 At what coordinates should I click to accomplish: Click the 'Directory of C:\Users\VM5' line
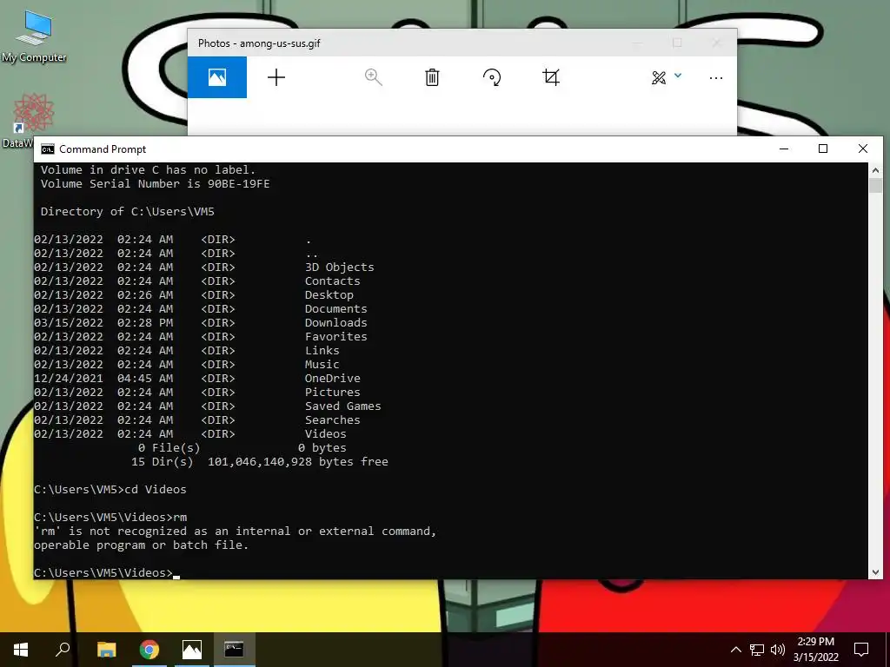click(128, 211)
